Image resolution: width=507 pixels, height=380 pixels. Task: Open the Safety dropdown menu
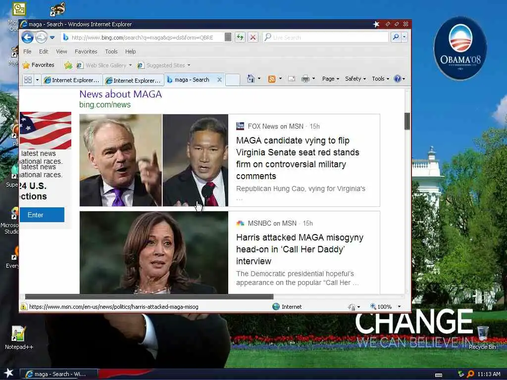point(355,79)
